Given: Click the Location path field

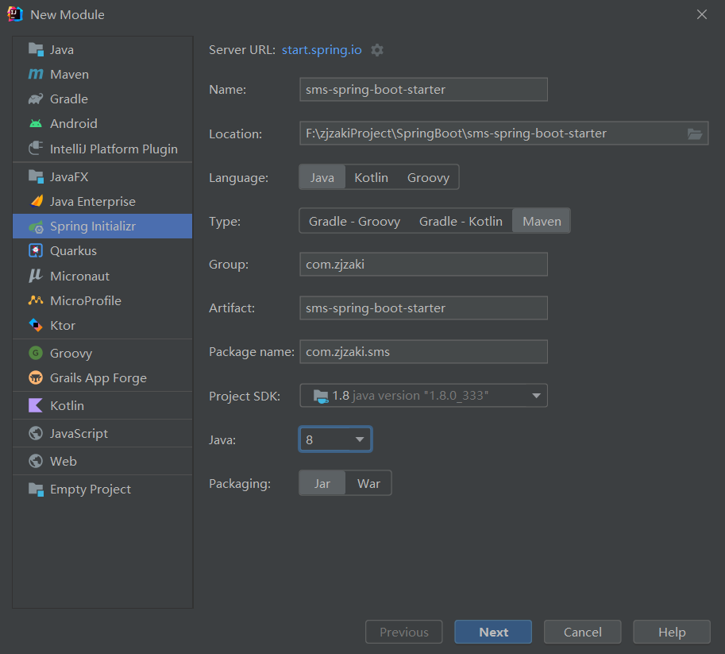Looking at the screenshot, I should (x=504, y=134).
